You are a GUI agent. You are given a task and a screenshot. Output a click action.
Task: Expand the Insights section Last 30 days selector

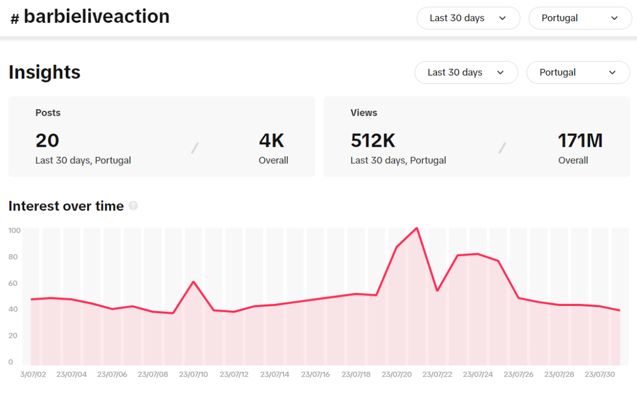coord(466,73)
